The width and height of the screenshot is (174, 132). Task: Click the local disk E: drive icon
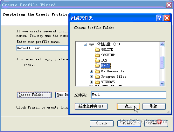[x=91, y=44]
